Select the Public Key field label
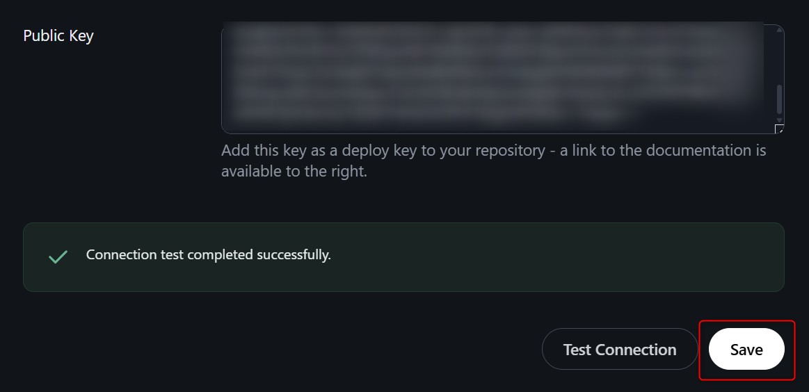Screen dimensions: 809x392 click(58, 36)
